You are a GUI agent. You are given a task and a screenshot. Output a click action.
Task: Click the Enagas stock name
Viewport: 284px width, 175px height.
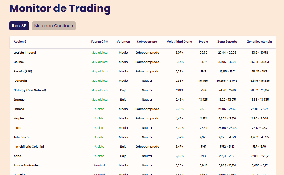(19, 100)
